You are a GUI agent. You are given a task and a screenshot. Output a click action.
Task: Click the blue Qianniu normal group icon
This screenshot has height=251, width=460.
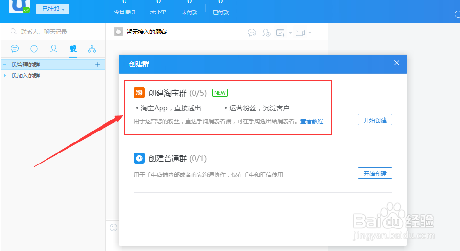[x=139, y=158]
